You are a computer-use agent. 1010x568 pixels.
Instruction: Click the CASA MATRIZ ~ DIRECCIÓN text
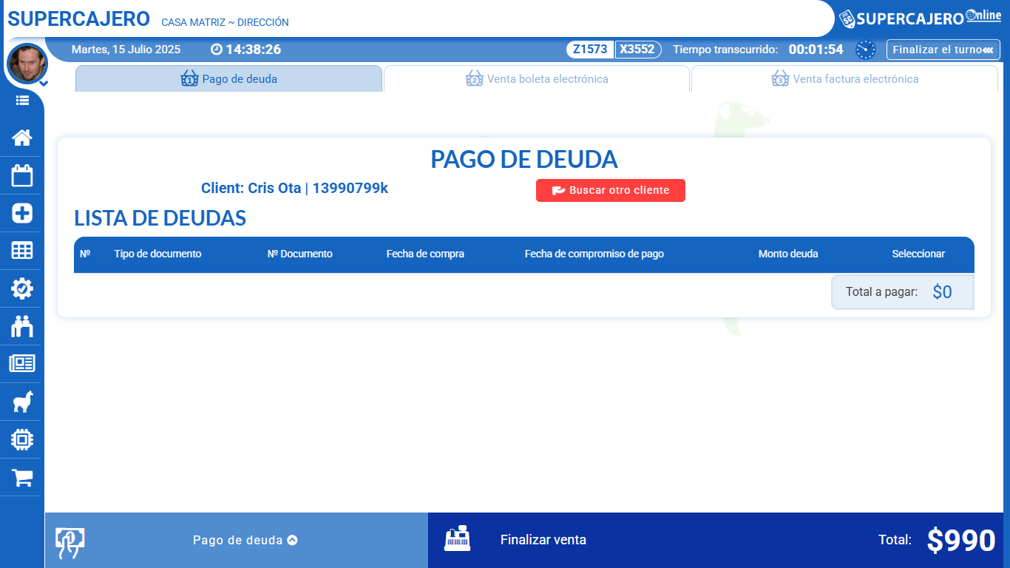(x=225, y=23)
